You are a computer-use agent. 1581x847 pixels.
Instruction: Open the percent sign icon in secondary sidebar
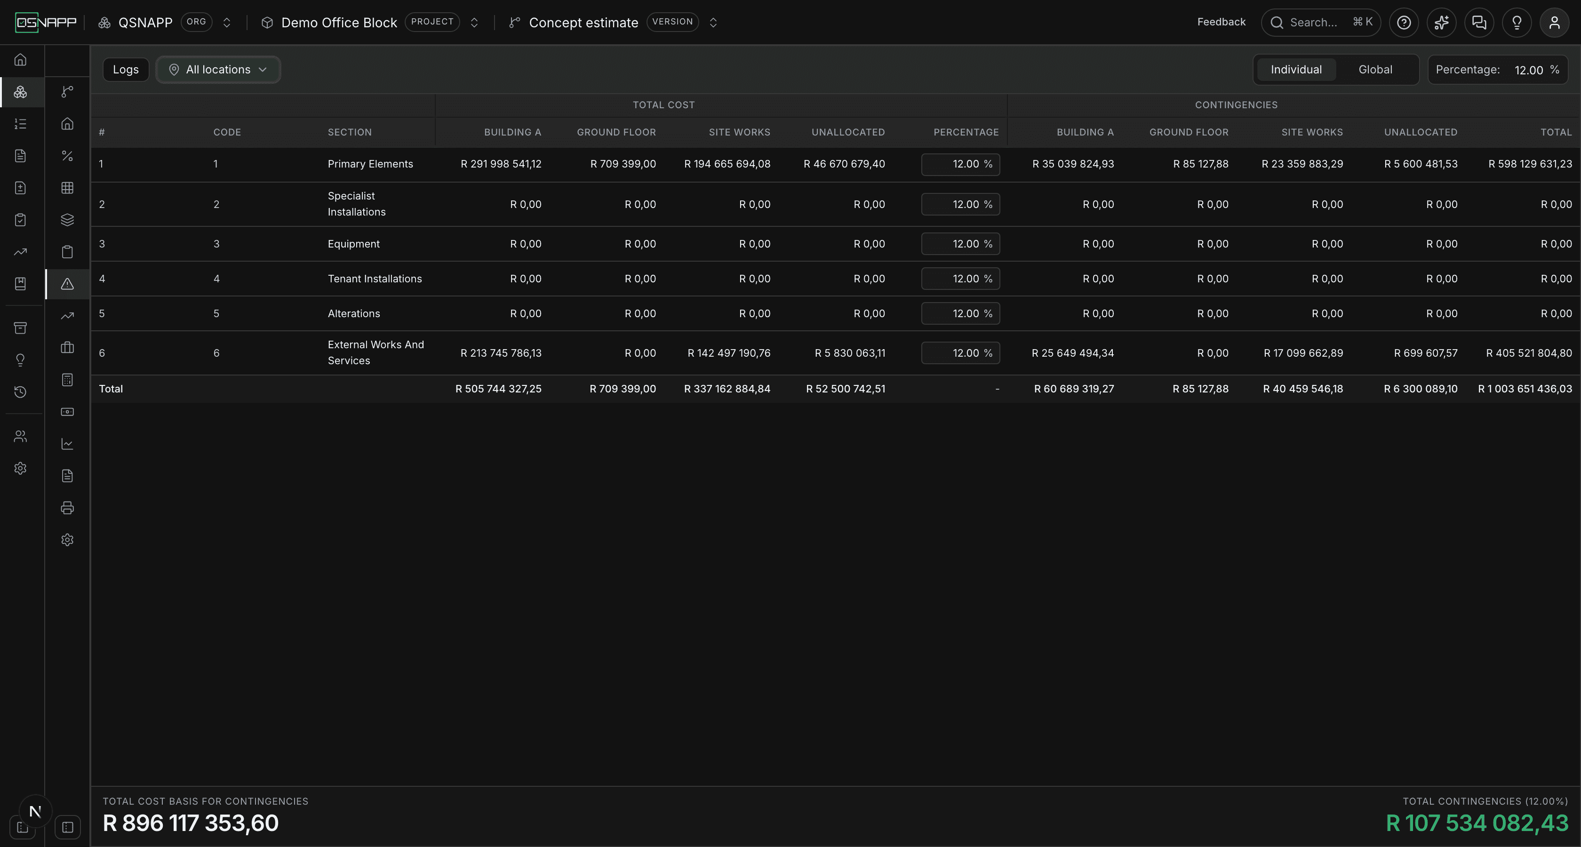[x=67, y=156]
